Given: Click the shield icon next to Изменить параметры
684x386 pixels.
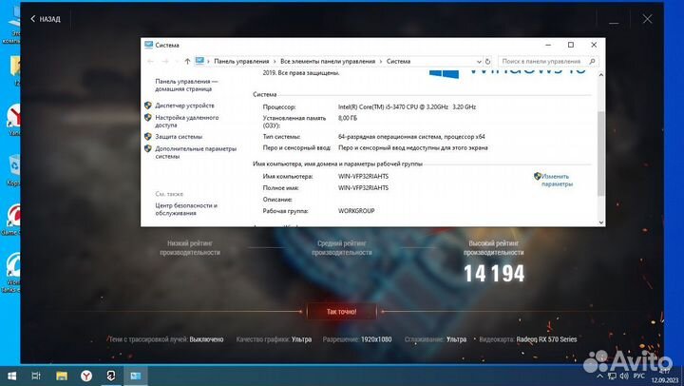Looking at the screenshot, I should [538, 176].
